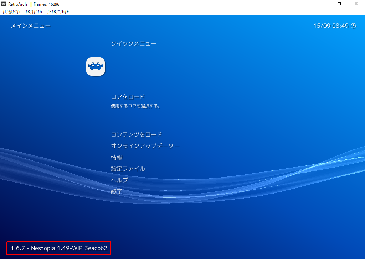The width and height of the screenshot is (365, 259).
Task: Click the RetroArch invader logo icon
Action: coord(96,67)
